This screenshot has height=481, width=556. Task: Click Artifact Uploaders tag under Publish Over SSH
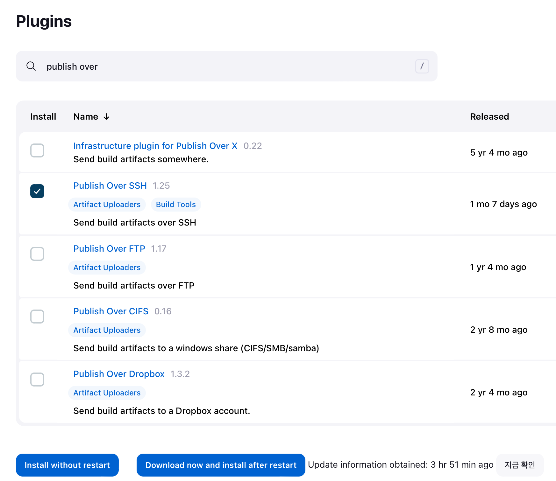(x=107, y=205)
